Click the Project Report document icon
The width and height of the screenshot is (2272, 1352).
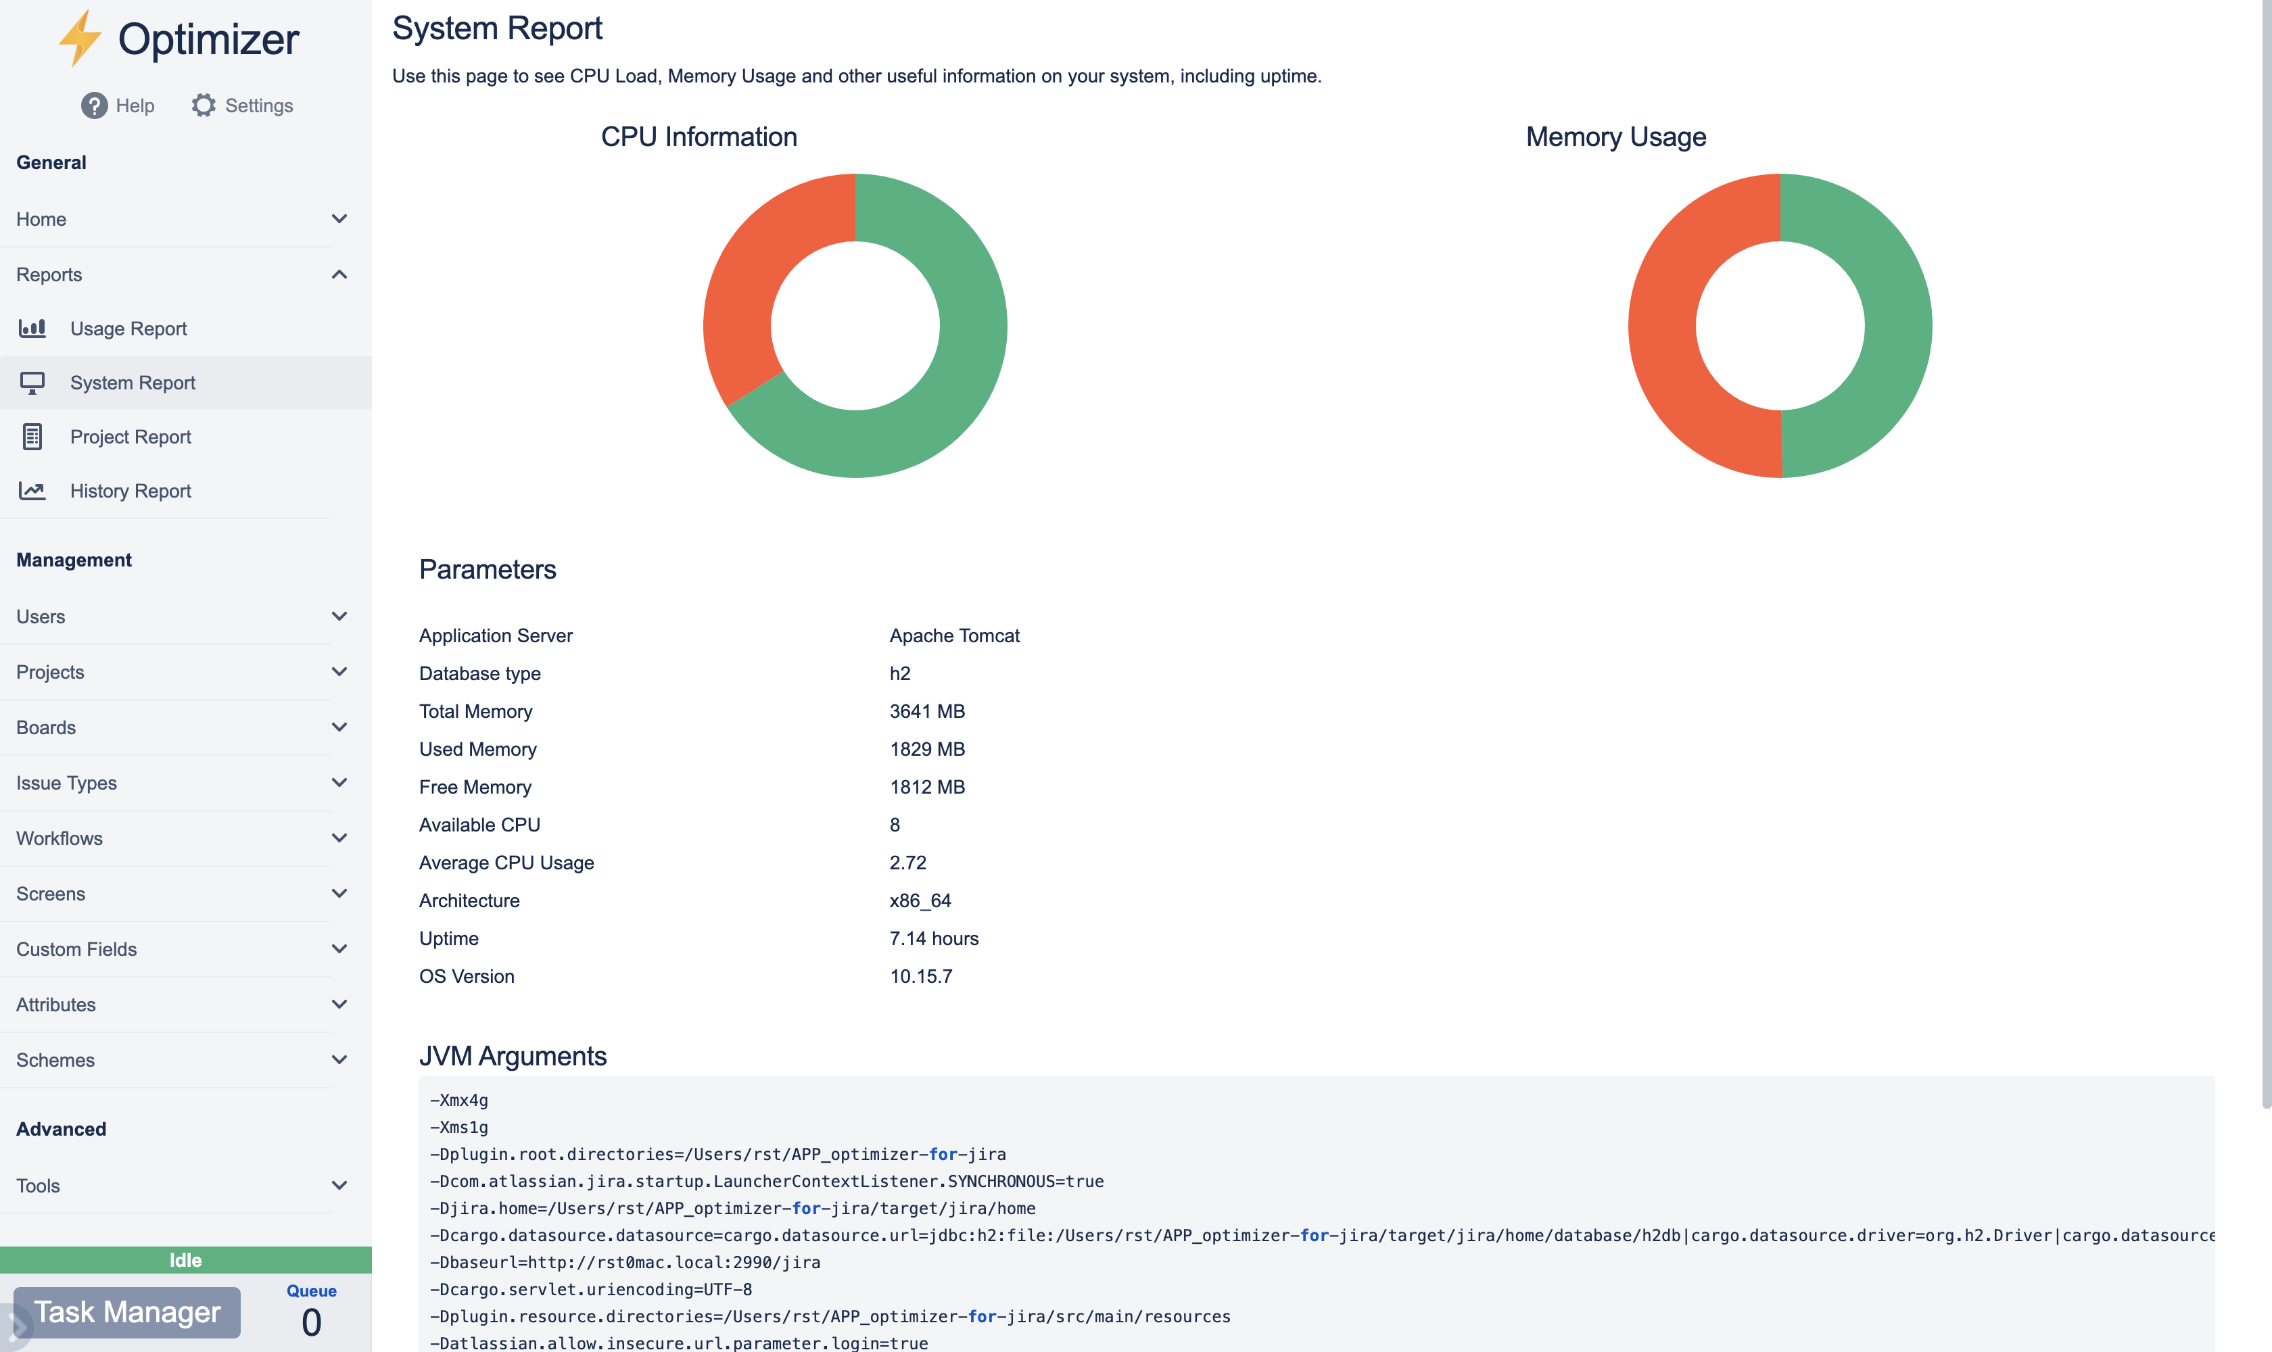33,437
